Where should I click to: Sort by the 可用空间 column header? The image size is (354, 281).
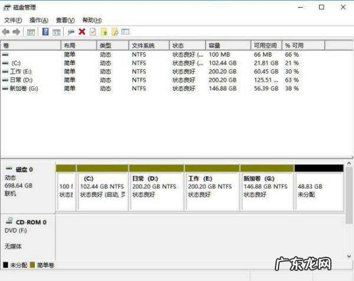pyautogui.click(x=267, y=45)
